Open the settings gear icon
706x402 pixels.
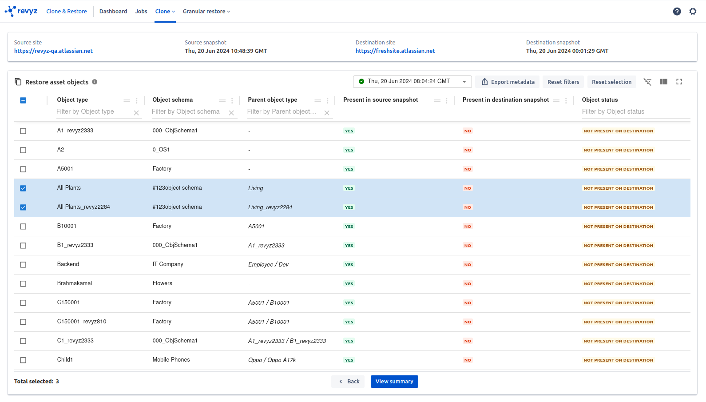pos(693,12)
